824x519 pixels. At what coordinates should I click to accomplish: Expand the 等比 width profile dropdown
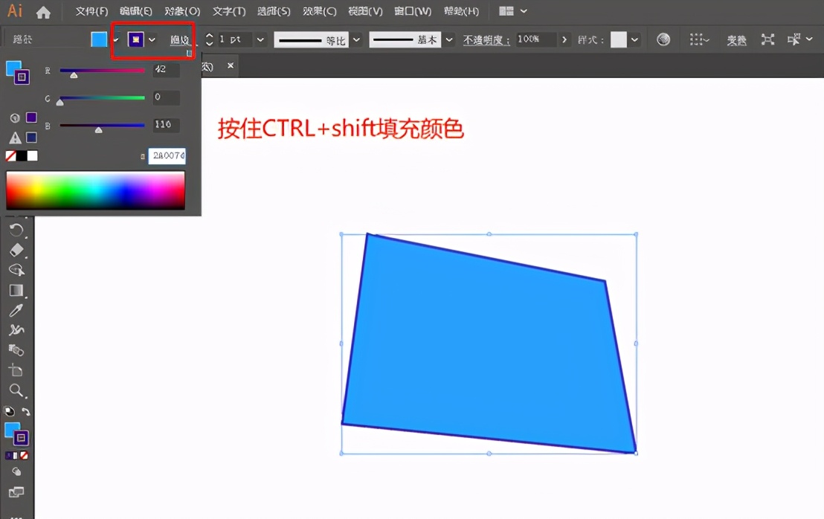coord(356,40)
